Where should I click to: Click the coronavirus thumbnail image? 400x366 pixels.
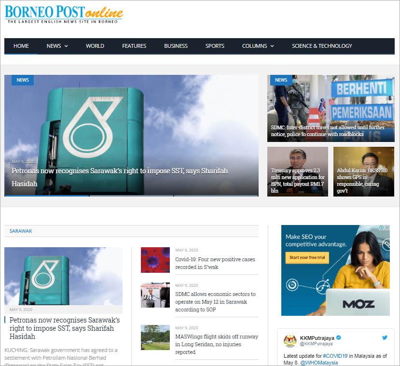(x=155, y=260)
